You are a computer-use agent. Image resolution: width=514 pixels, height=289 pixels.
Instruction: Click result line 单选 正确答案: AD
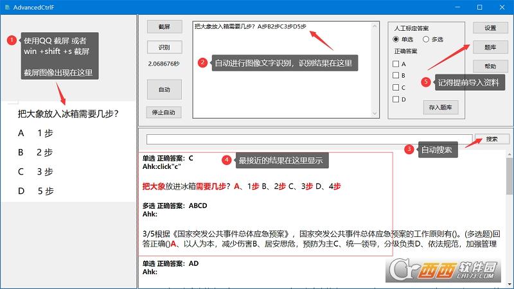click(170, 263)
